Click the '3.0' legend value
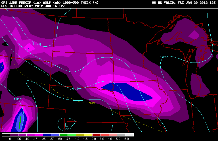The image size is (218, 141). pyautogui.click(x=102, y=139)
